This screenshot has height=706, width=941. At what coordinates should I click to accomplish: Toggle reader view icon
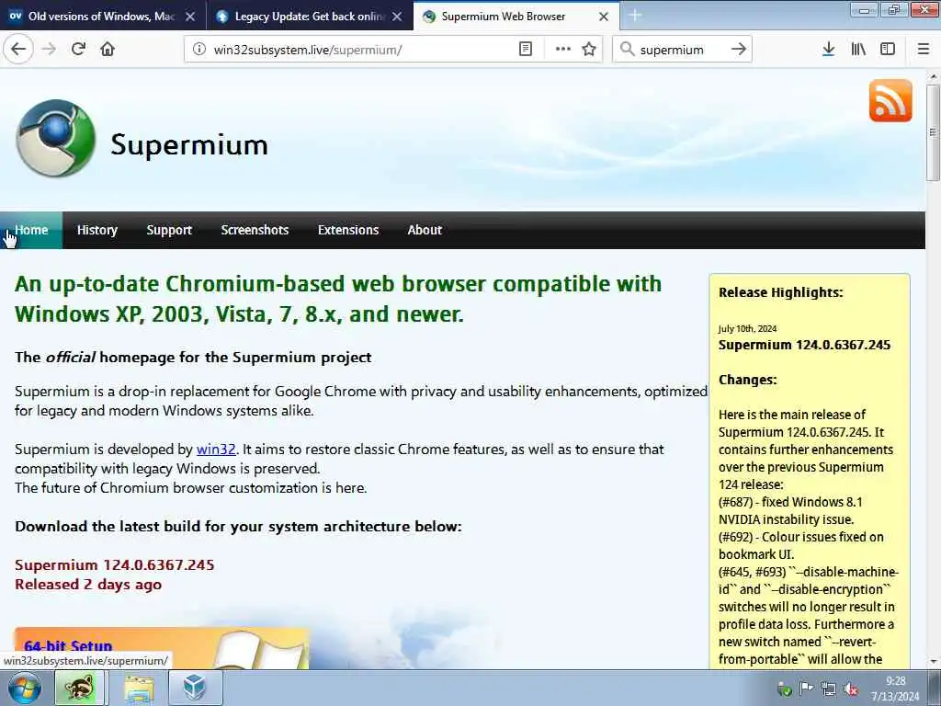[x=525, y=50]
